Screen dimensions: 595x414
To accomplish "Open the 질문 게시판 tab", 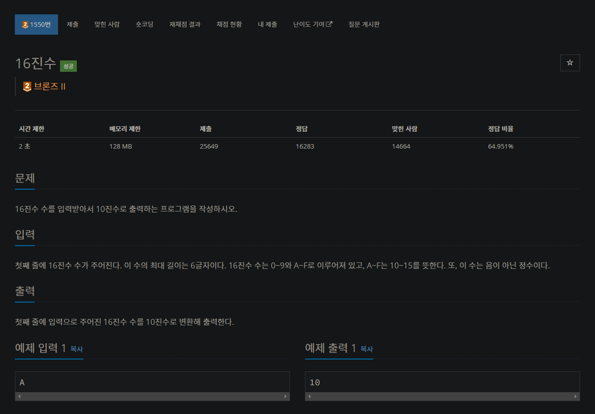I will click(x=364, y=24).
